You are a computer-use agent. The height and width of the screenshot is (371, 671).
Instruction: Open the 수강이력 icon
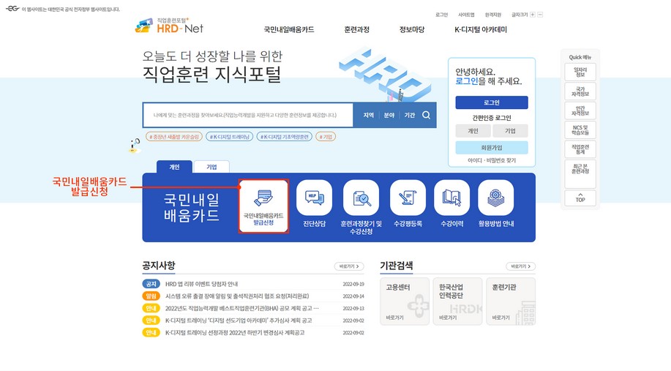(x=452, y=198)
